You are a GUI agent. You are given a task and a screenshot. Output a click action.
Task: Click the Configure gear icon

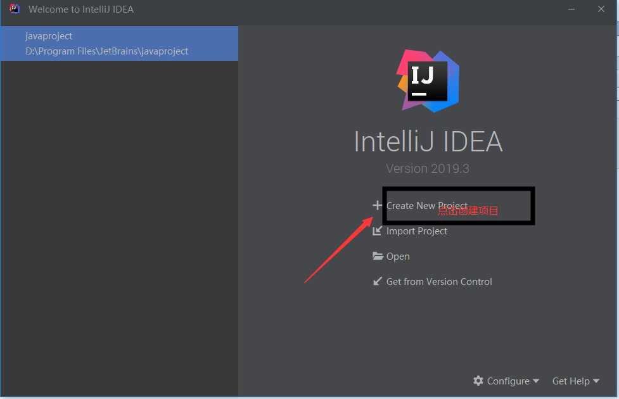[478, 381]
